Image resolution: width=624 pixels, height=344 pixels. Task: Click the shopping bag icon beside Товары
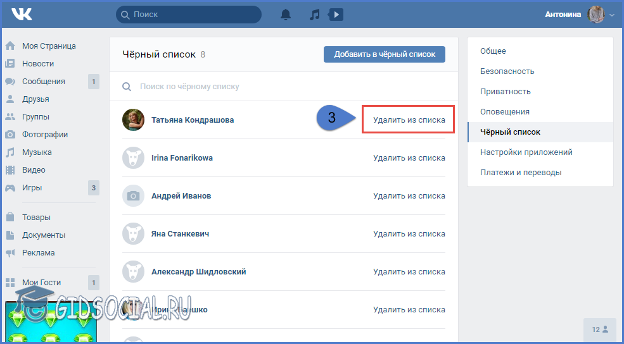(10, 218)
